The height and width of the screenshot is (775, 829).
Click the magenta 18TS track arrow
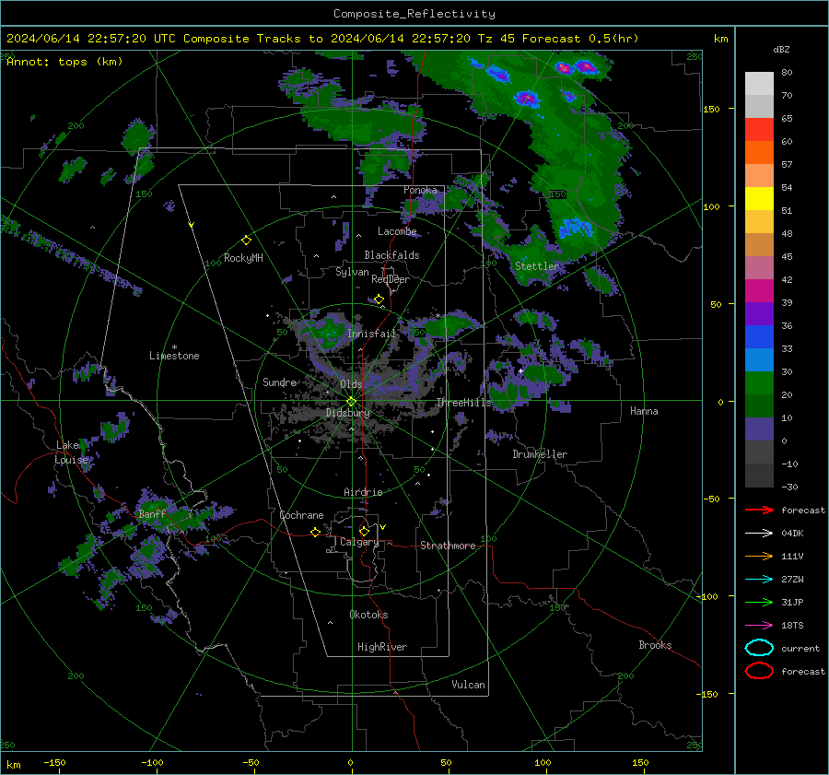[x=759, y=626]
